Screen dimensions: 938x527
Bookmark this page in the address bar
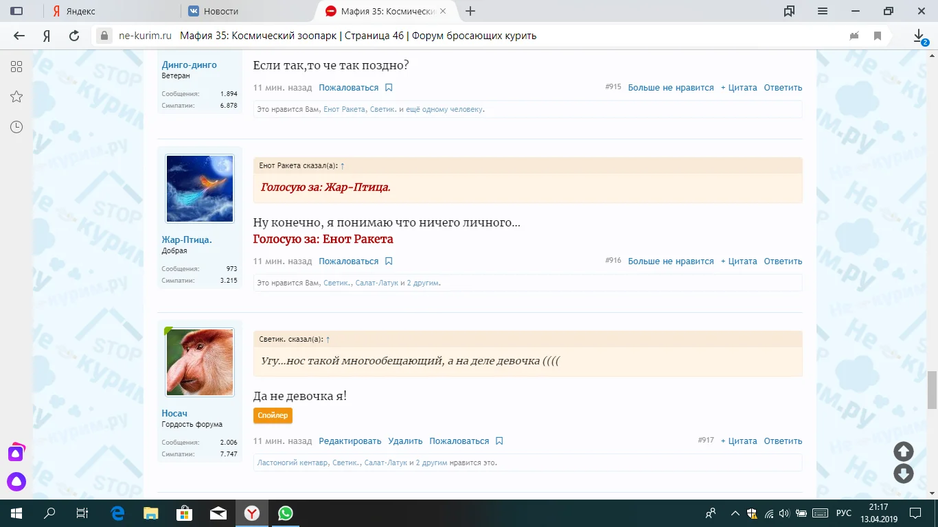click(x=878, y=36)
